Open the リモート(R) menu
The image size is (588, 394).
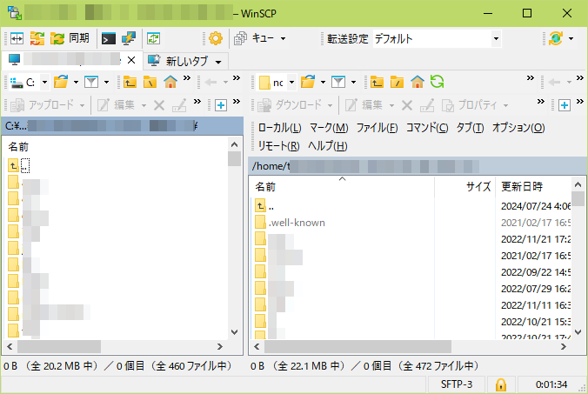pos(278,146)
